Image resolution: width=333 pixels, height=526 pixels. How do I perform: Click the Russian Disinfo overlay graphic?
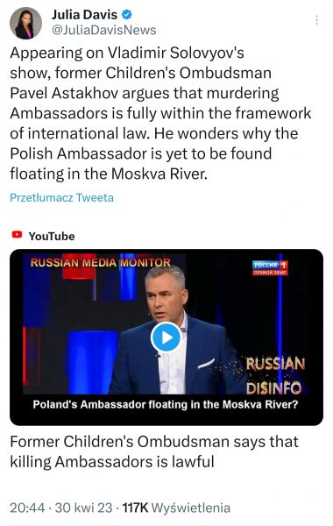[x=275, y=376]
